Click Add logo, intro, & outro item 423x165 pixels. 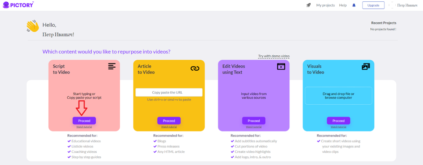coord(253,157)
